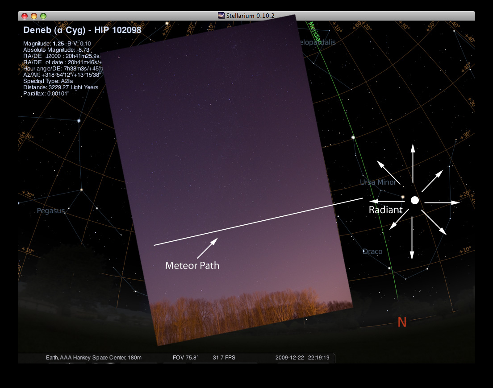Click the Distance: 3229.27 Light Years line
The width and height of the screenshot is (493, 388).
click(61, 87)
